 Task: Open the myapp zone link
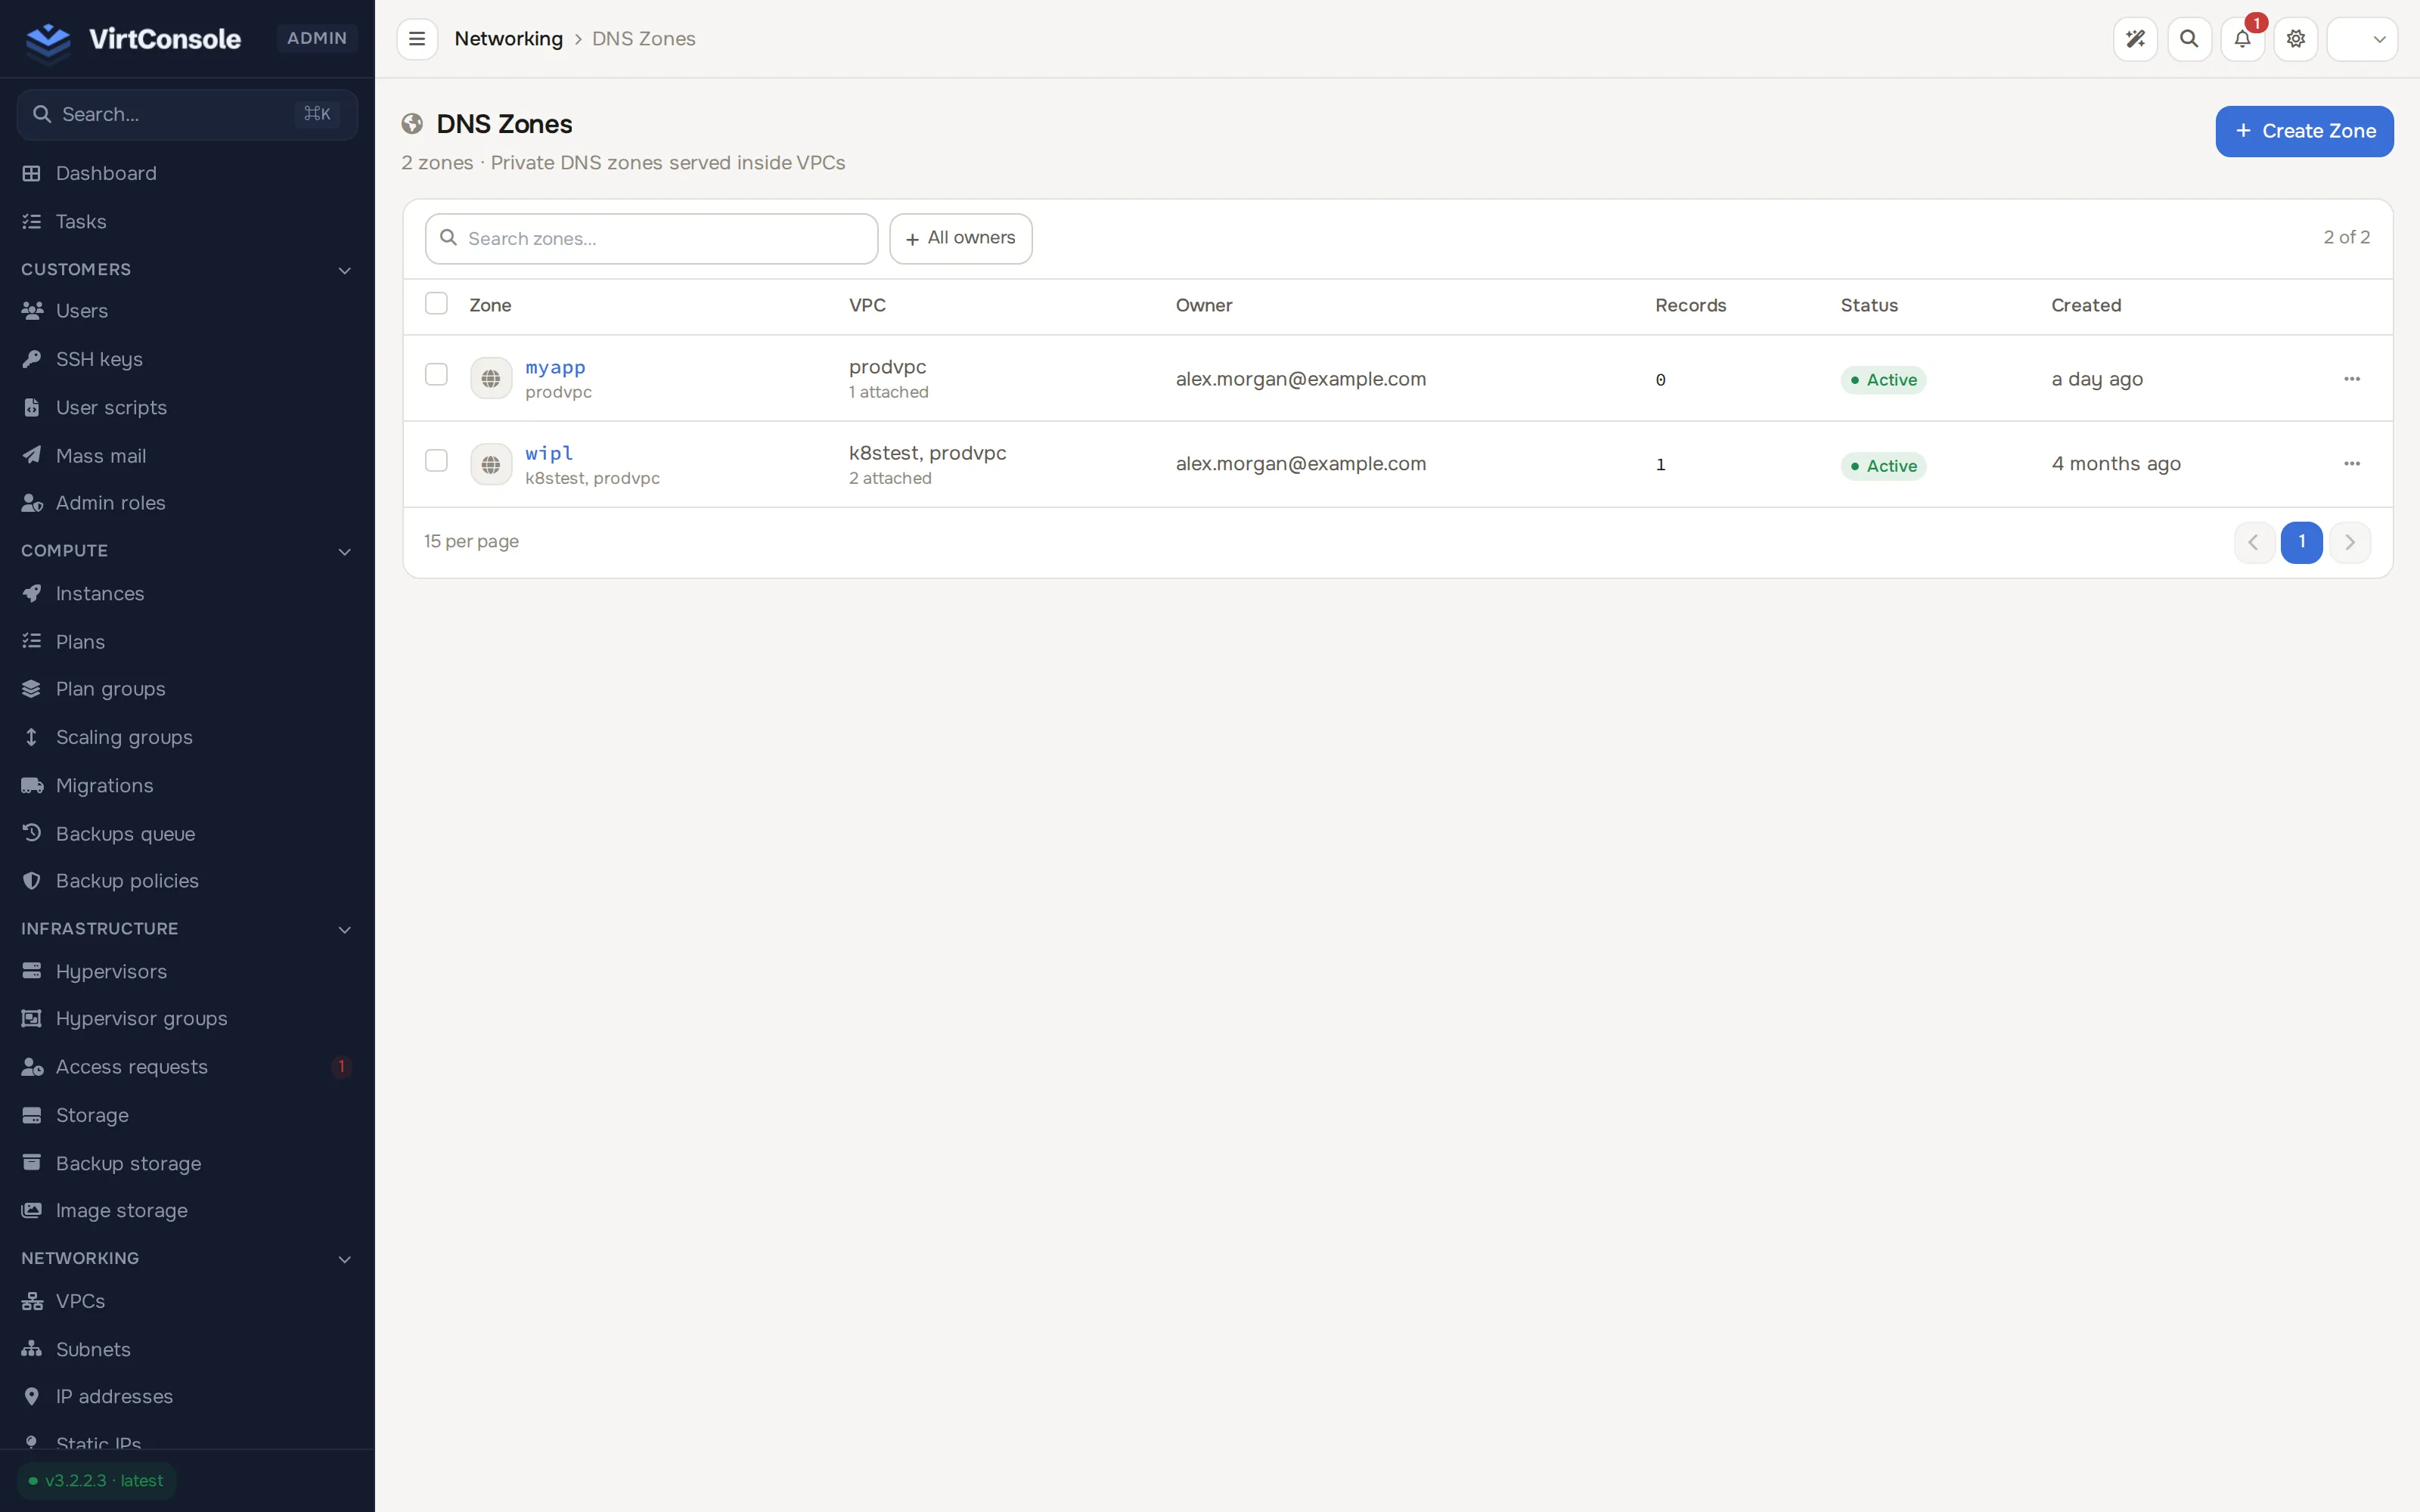click(x=555, y=368)
